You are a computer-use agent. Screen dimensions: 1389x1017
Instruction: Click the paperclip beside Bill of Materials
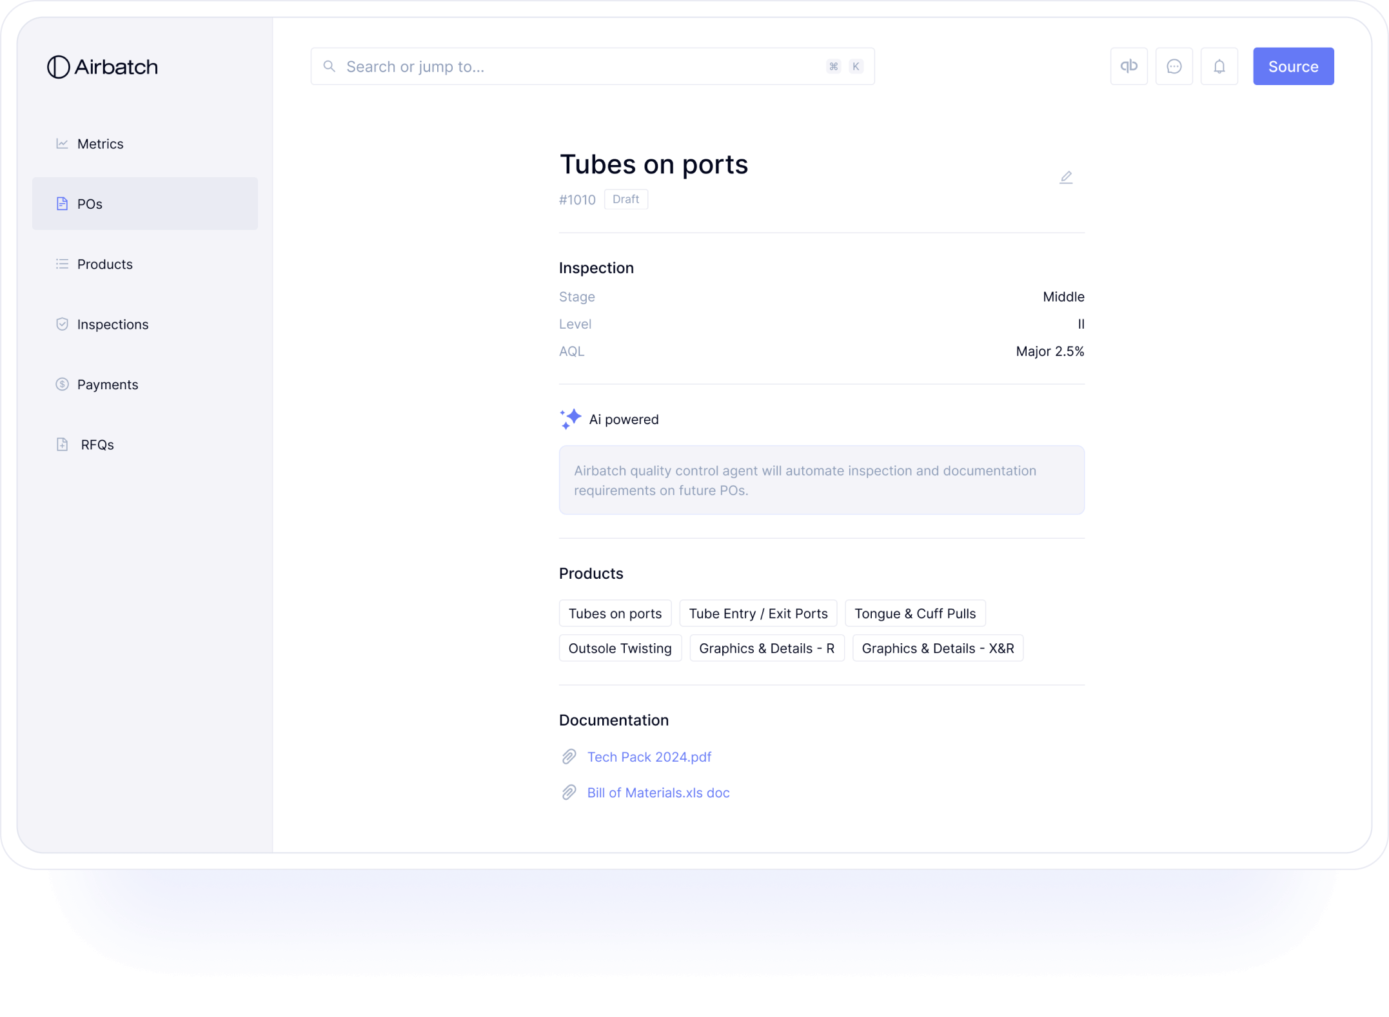569,793
